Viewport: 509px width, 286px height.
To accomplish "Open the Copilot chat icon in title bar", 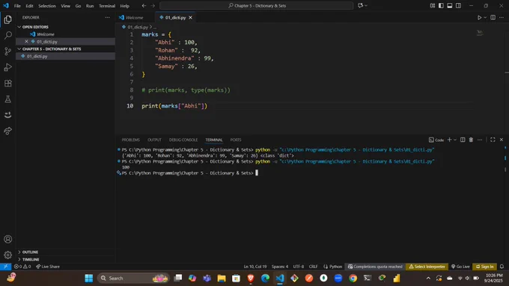I will coord(360,5).
